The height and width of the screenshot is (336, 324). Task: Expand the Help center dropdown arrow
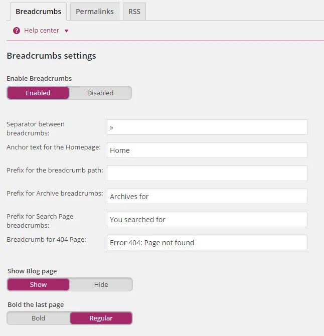pyautogui.click(x=66, y=31)
